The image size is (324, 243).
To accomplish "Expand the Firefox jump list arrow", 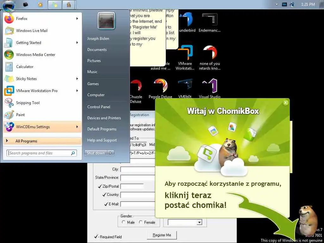I will (x=77, y=19).
